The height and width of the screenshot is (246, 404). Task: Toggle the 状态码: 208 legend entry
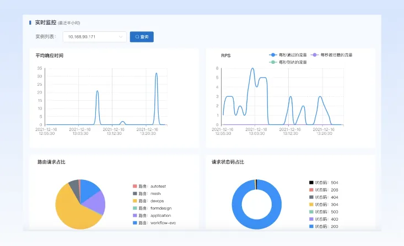[x=324, y=190]
